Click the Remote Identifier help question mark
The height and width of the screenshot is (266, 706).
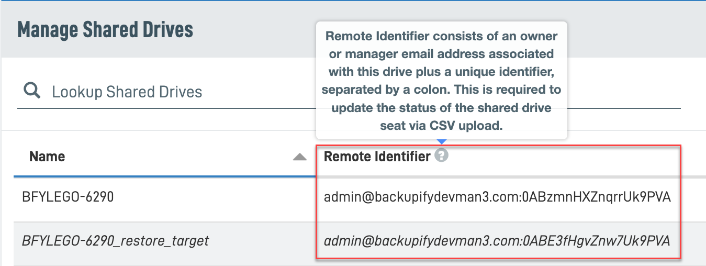tap(442, 156)
